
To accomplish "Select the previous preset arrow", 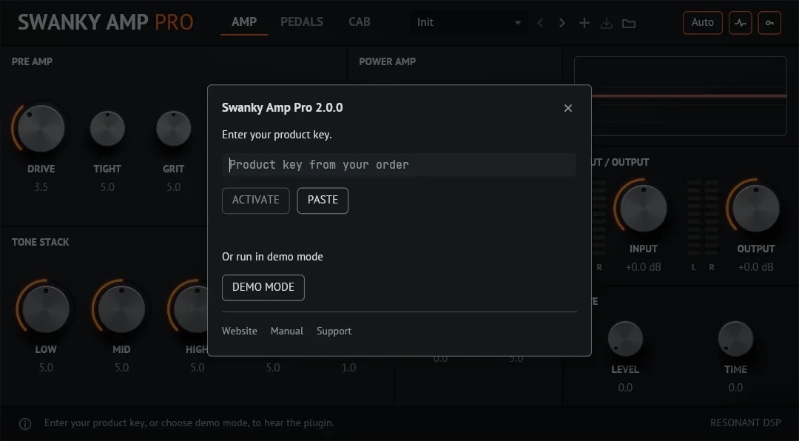I will click(540, 23).
